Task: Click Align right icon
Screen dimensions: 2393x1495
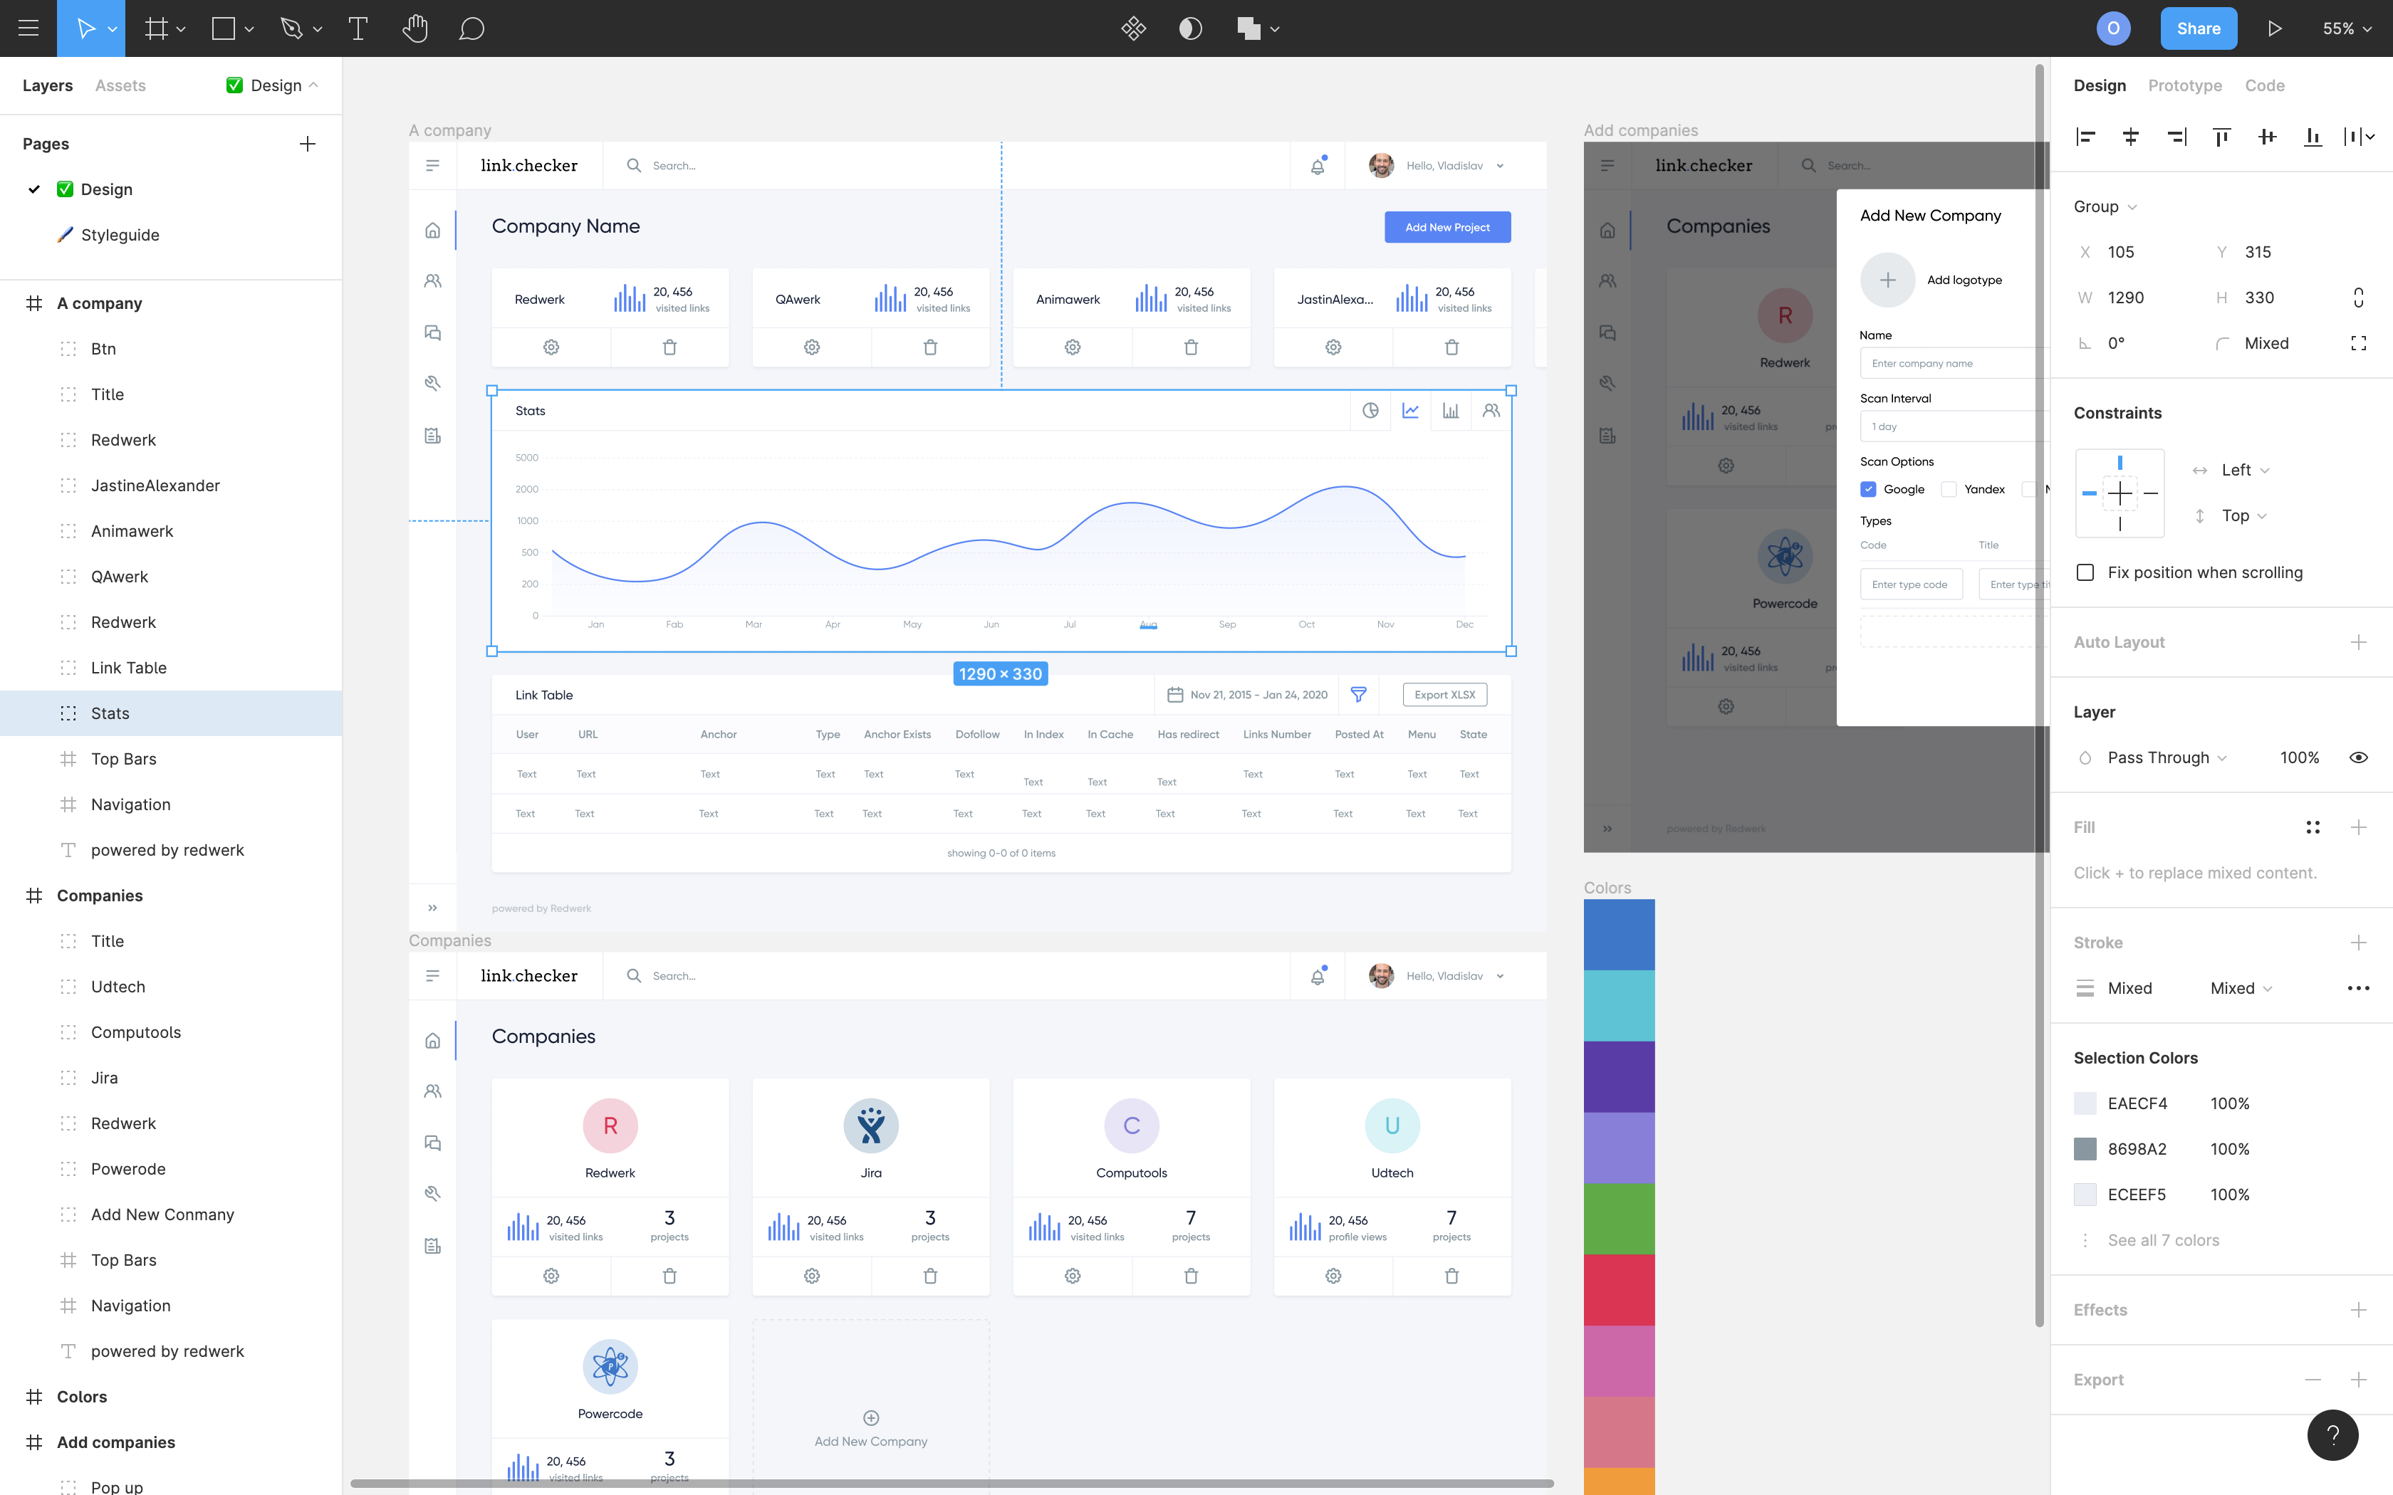Action: (x=2176, y=137)
